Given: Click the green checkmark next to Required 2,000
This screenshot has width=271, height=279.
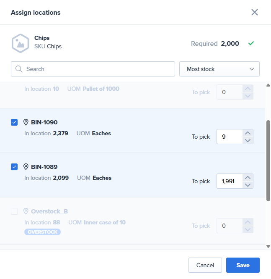Looking at the screenshot, I should (251, 43).
